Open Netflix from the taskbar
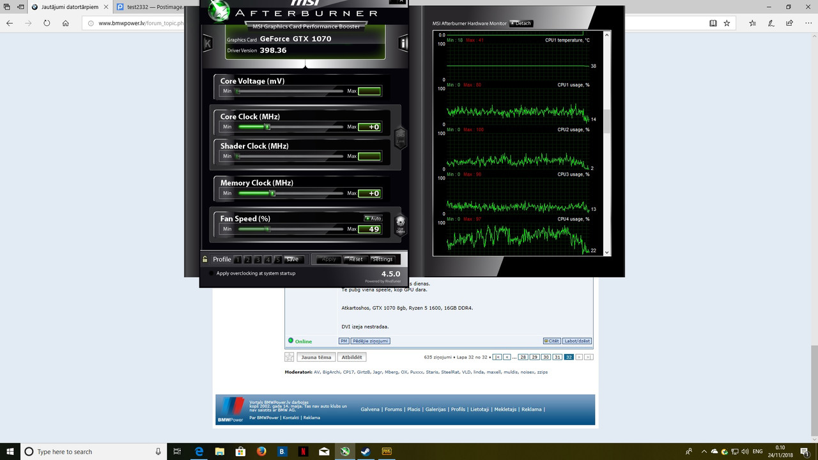 [303, 452]
